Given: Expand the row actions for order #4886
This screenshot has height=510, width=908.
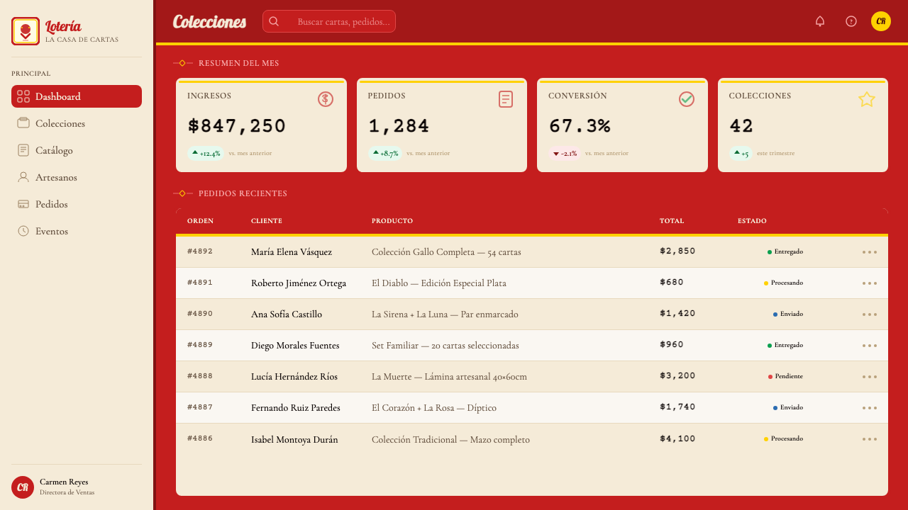Looking at the screenshot, I should point(870,438).
